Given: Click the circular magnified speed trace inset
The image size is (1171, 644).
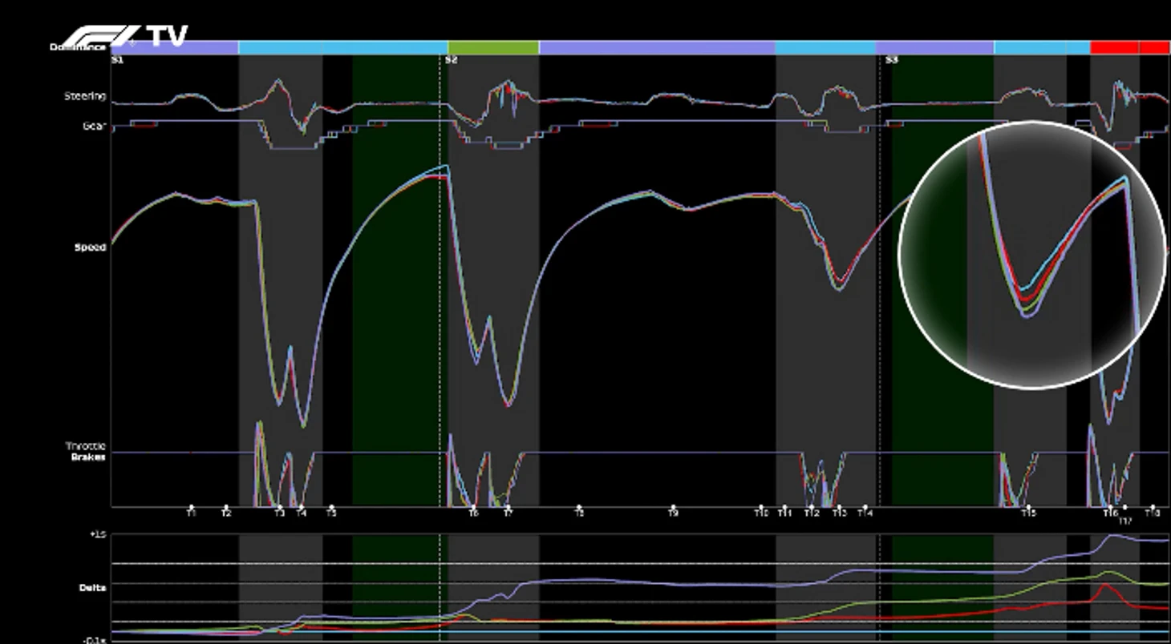Looking at the screenshot, I should pos(1031,255).
